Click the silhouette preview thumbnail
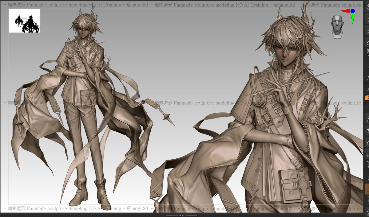369x217 pixels. pos(25,21)
